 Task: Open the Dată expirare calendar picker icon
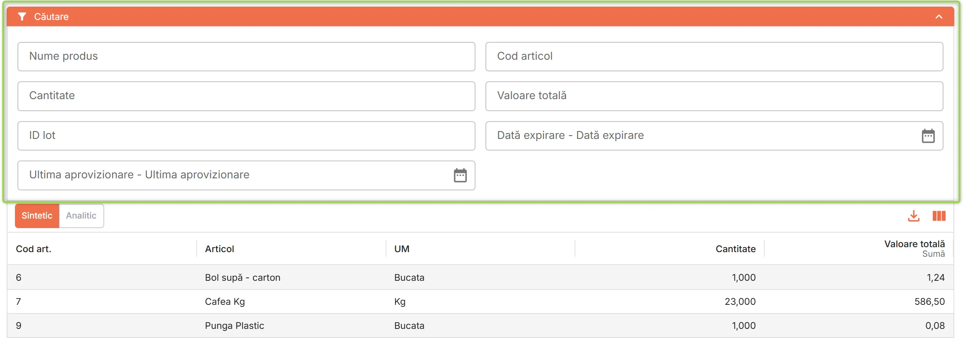pyautogui.click(x=928, y=136)
